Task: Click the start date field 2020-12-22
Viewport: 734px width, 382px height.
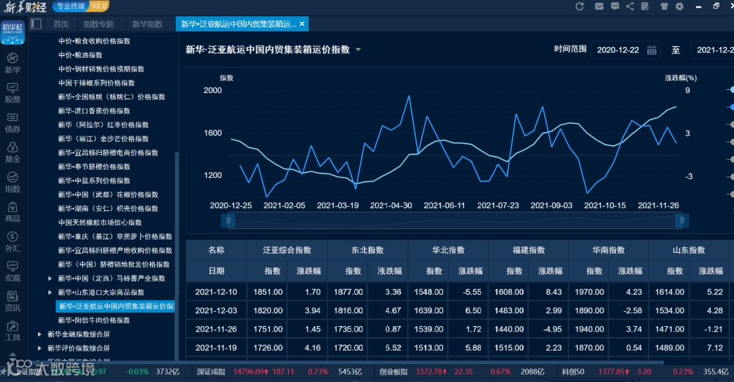Action: point(626,50)
